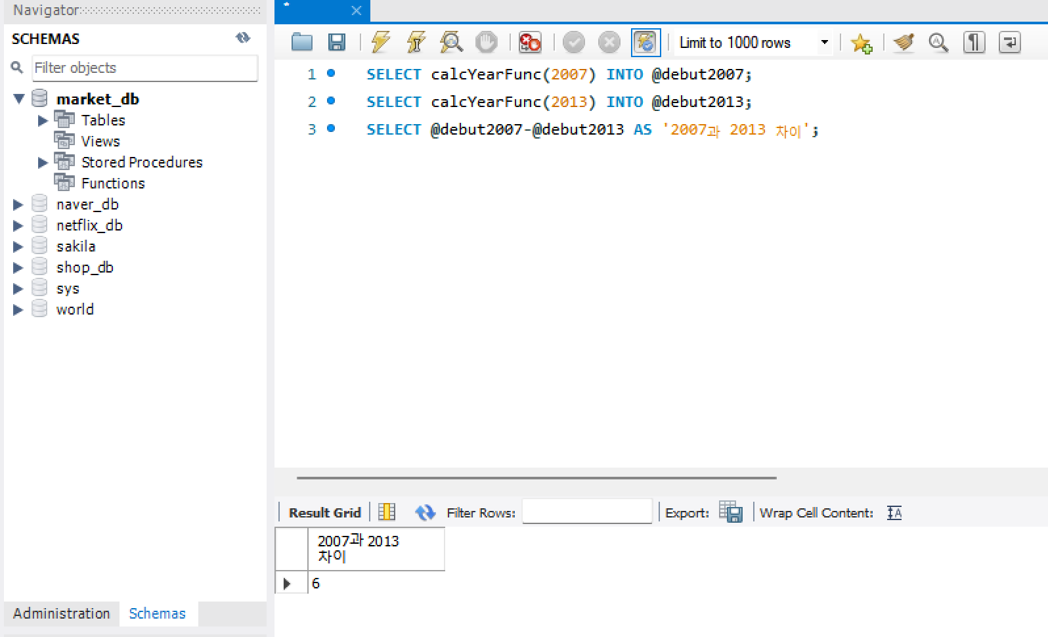Expand Stored Procedures node

[x=43, y=162]
